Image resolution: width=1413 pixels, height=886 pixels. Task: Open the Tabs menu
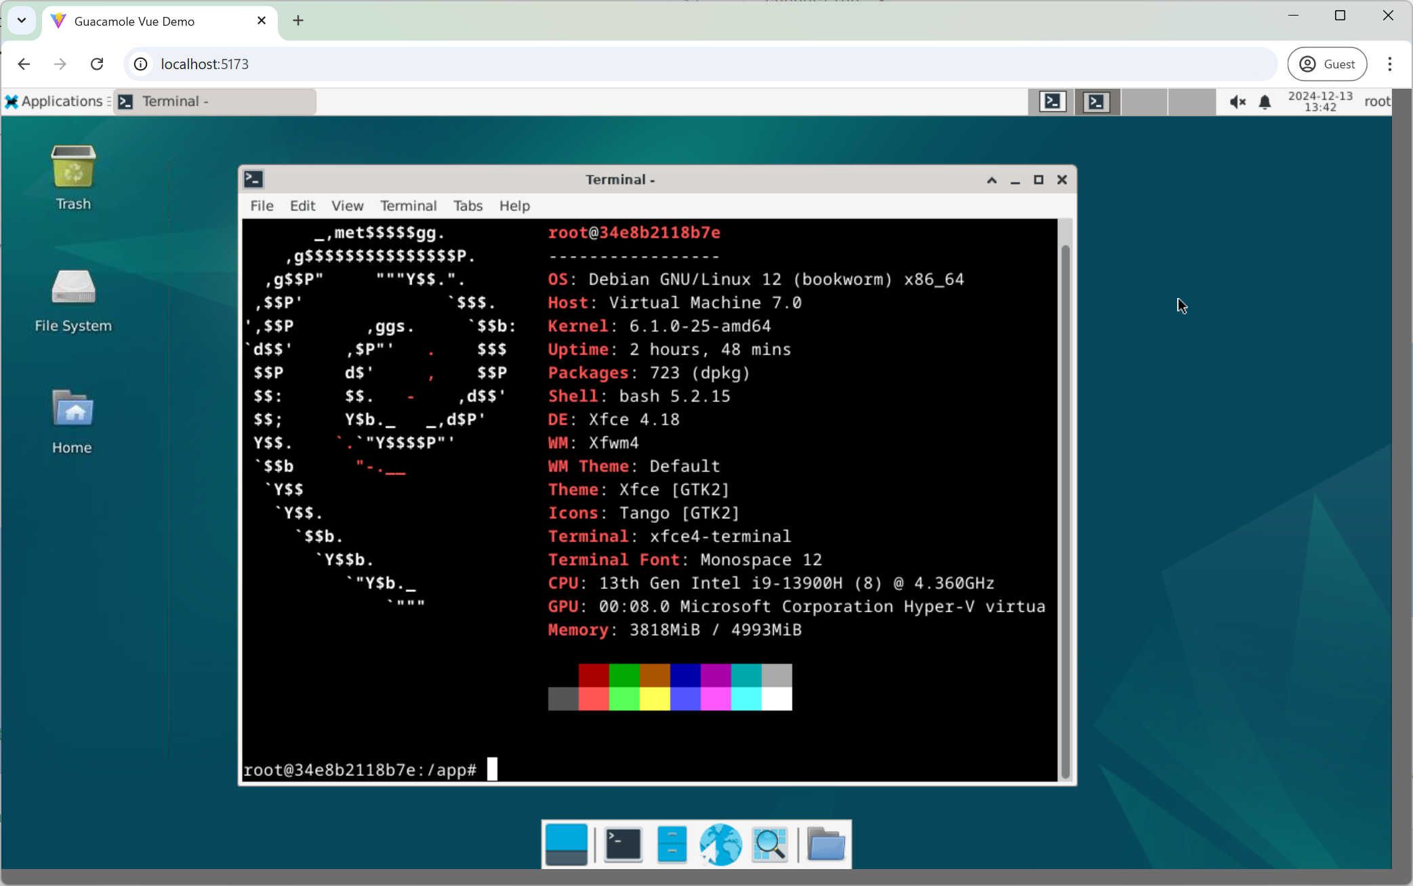pyautogui.click(x=468, y=206)
